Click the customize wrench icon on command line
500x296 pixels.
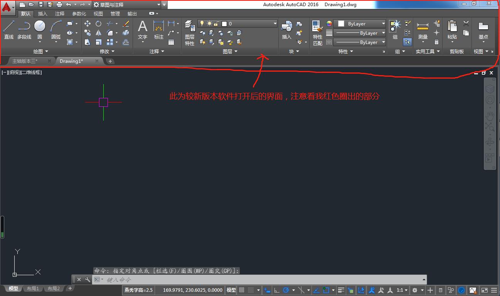[88, 279]
